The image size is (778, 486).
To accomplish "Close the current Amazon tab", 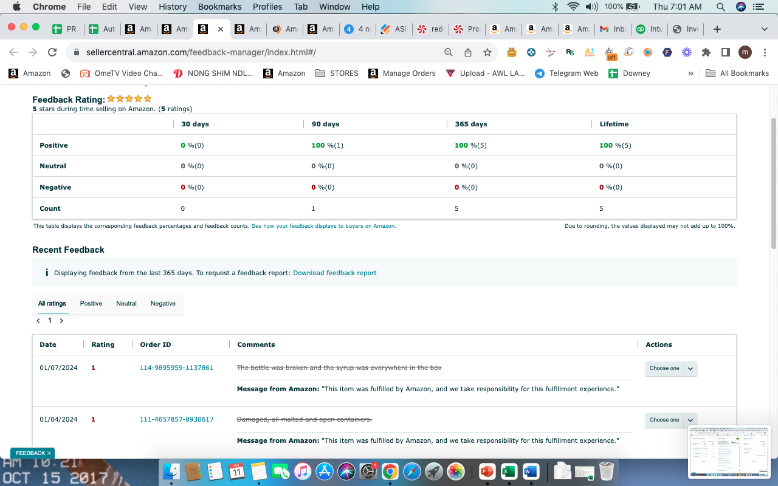I will (220, 29).
